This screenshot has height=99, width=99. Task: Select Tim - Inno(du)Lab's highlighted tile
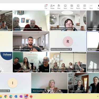93,41
